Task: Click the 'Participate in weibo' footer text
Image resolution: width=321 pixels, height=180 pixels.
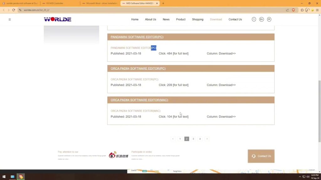Action: (x=142, y=152)
